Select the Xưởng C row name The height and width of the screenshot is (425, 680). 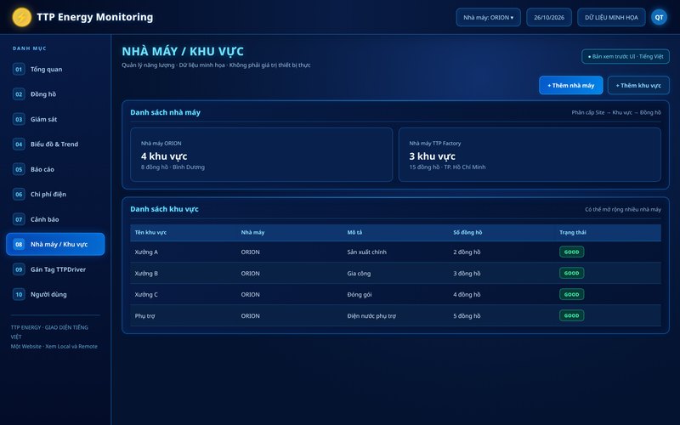point(146,294)
